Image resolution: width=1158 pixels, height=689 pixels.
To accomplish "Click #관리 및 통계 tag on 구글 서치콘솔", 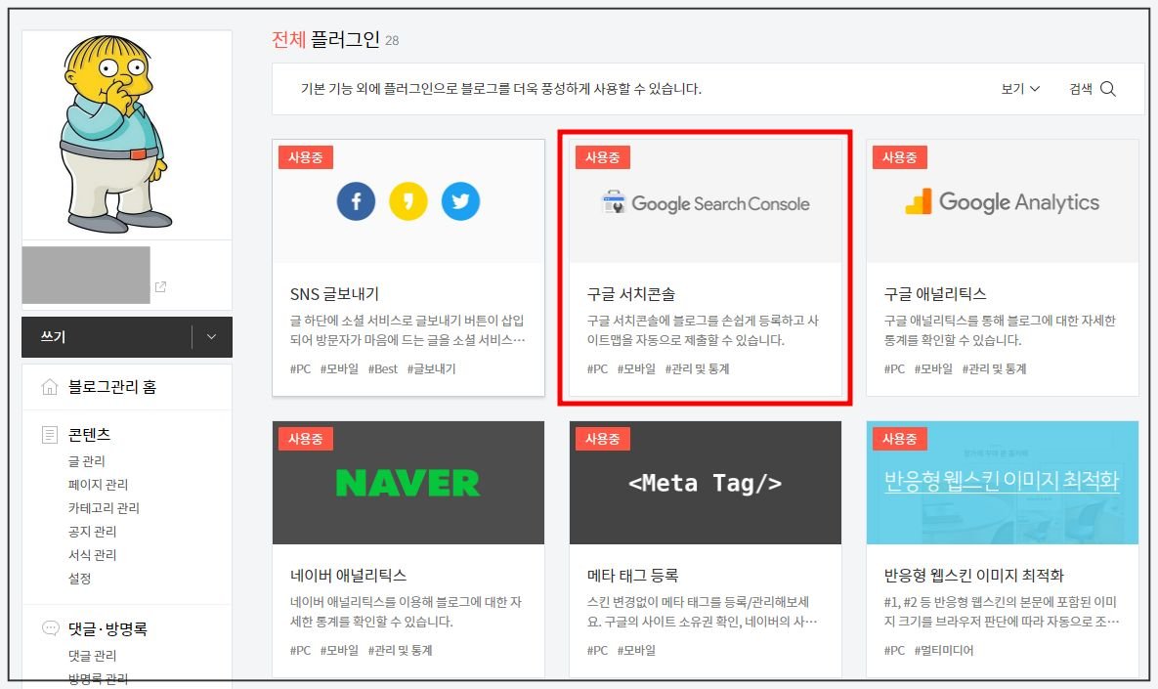I will pos(697,369).
